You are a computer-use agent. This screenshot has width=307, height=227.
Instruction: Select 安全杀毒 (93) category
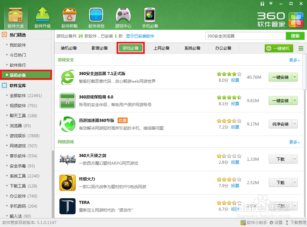pyautogui.click(x=22, y=166)
